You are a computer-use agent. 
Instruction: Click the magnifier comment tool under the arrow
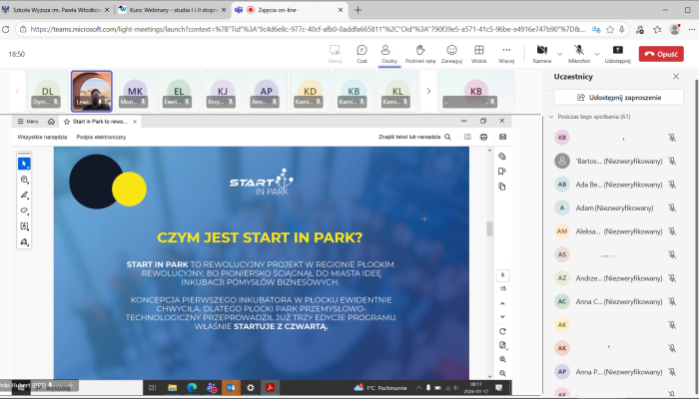pos(24,180)
